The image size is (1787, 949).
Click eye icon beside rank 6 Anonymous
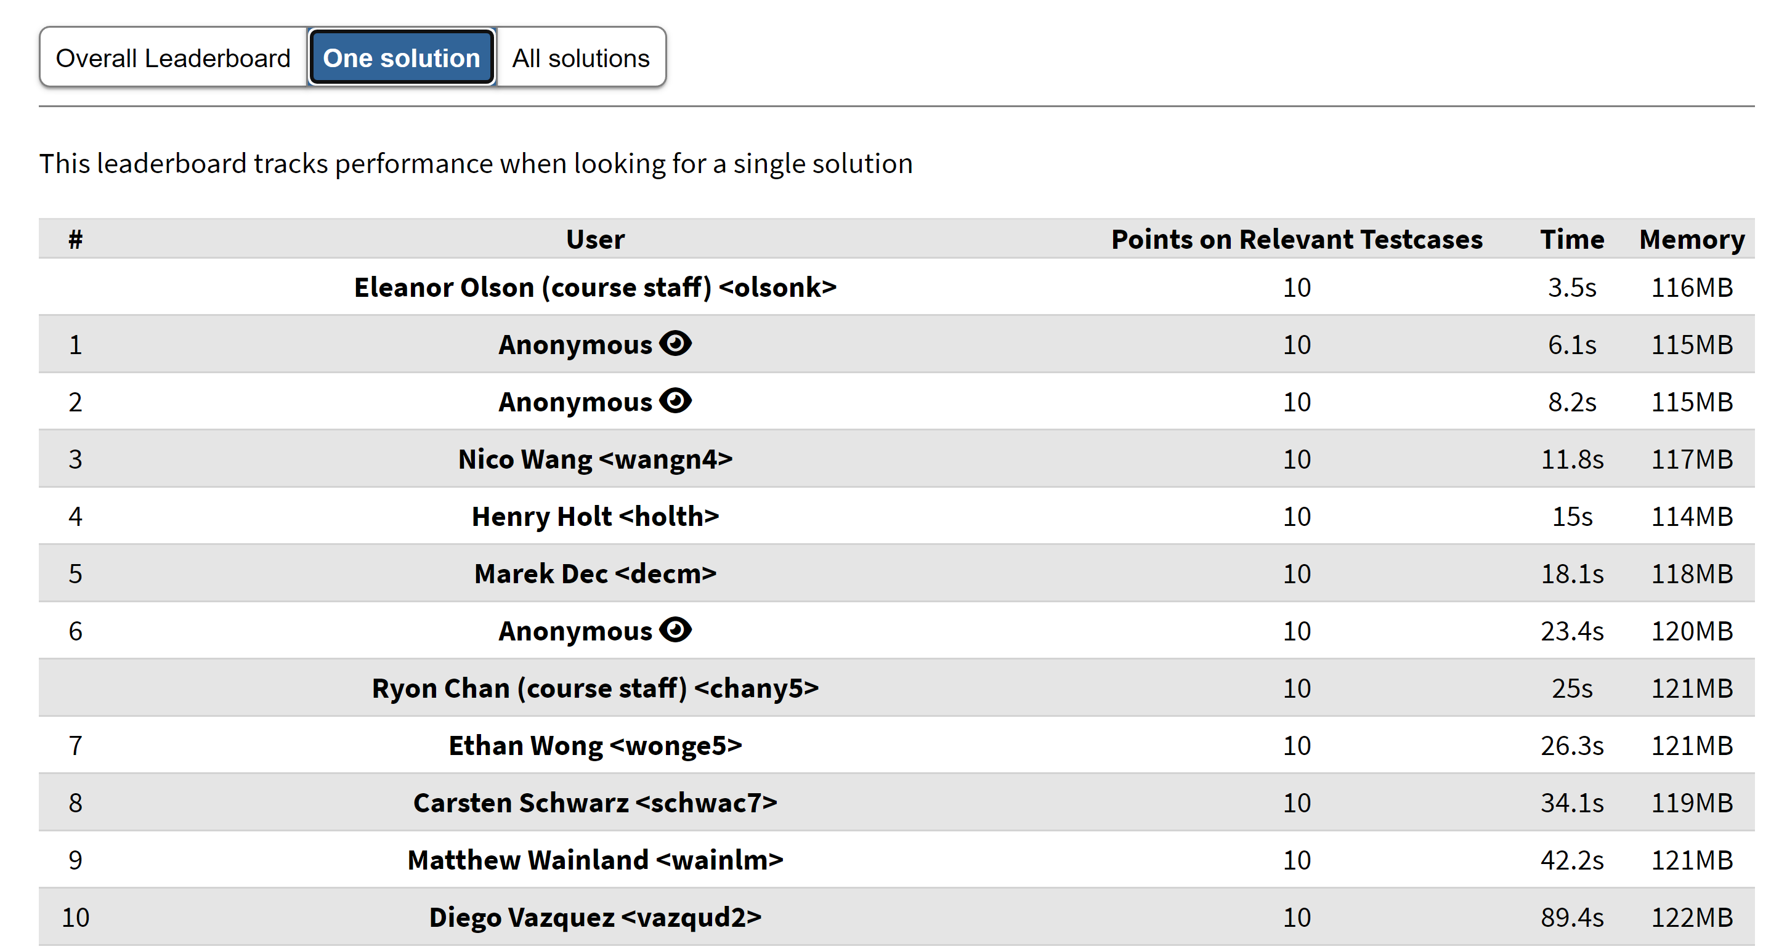pyautogui.click(x=675, y=630)
